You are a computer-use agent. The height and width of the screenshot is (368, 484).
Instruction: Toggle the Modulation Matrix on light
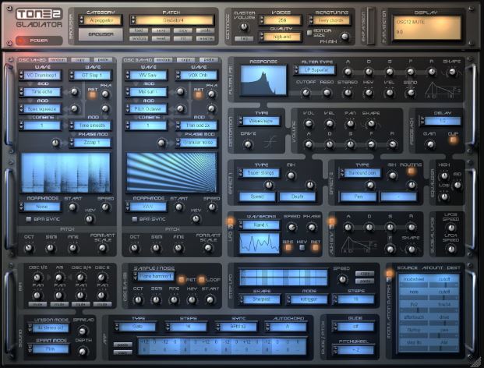click(389, 273)
